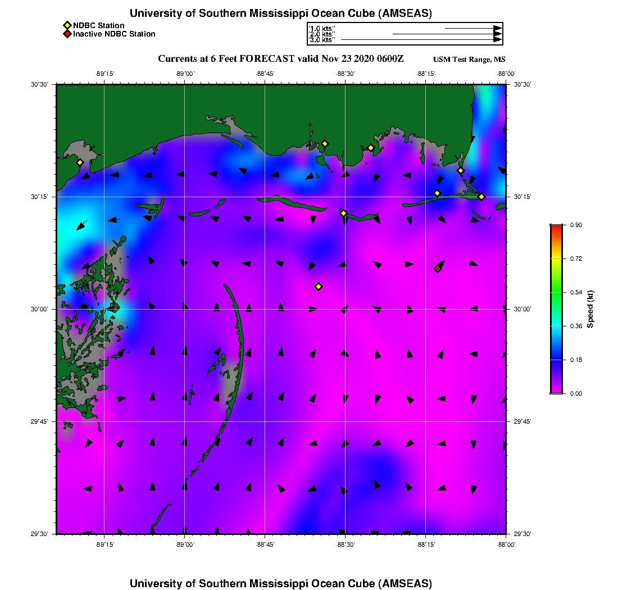Click the red Inactive NDBC Station legend diamond
Viewport: 618px width, 590px height.
click(67, 34)
